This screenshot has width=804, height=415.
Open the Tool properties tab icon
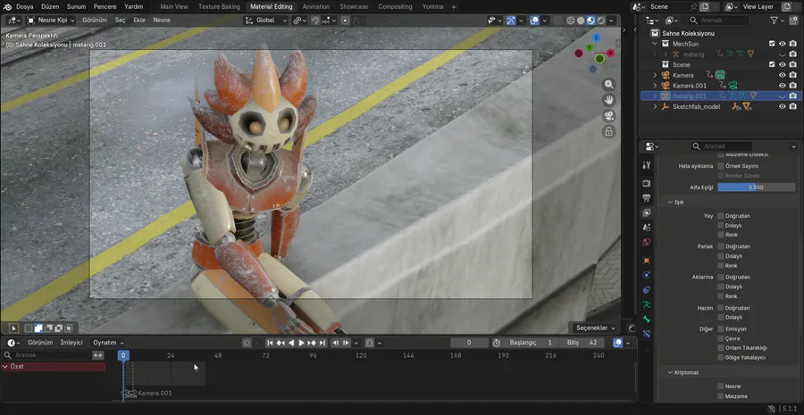pyautogui.click(x=647, y=167)
